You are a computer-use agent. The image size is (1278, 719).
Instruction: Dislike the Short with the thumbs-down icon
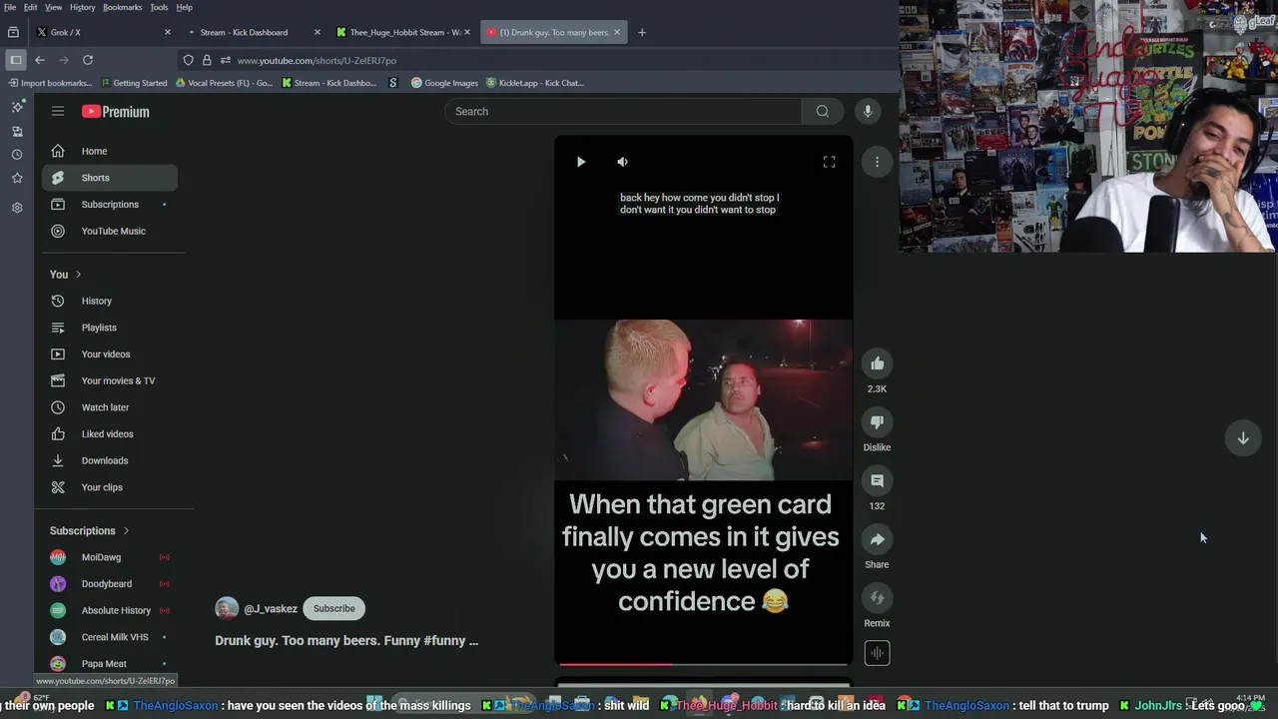pyautogui.click(x=877, y=422)
